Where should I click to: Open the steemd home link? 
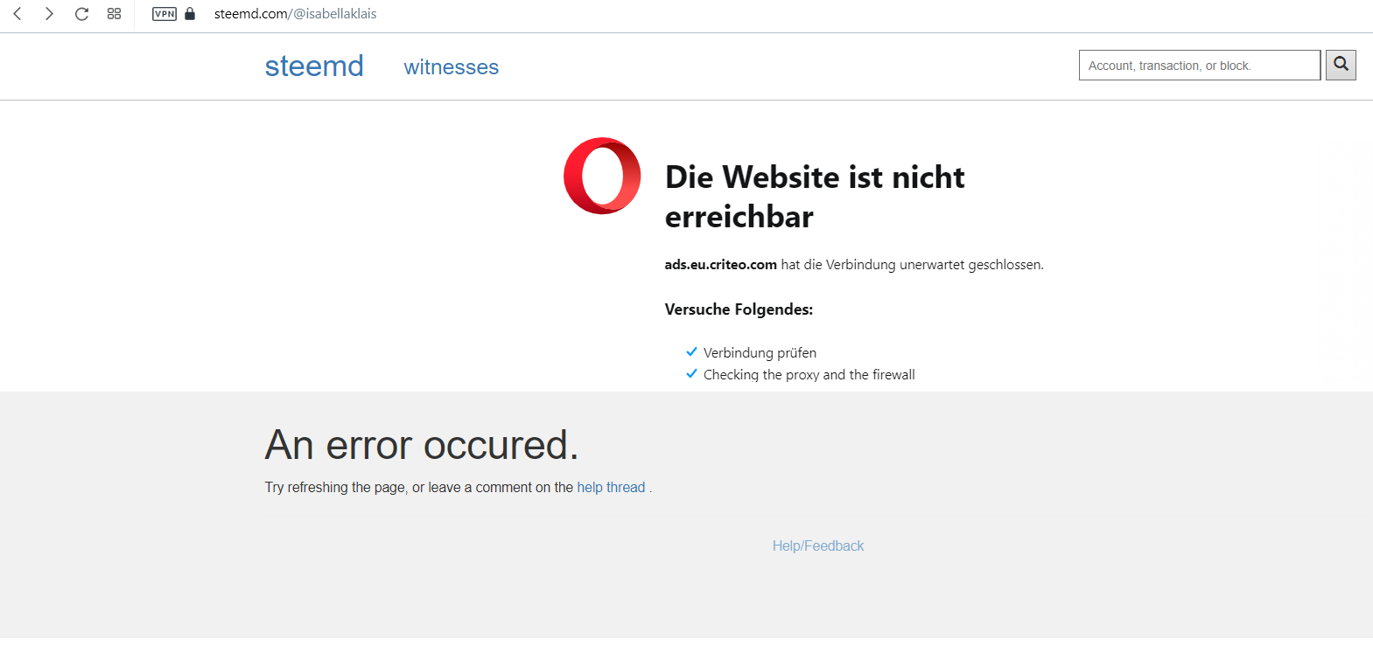(314, 66)
